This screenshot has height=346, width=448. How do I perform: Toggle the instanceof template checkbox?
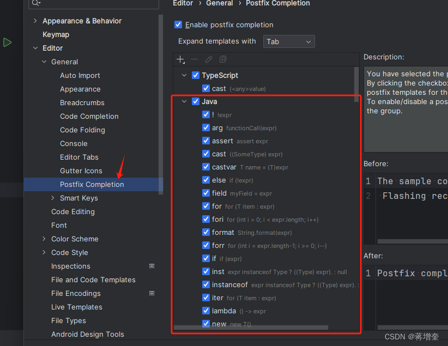point(205,284)
